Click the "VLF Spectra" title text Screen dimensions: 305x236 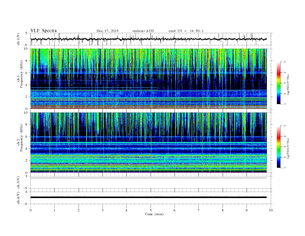point(44,30)
